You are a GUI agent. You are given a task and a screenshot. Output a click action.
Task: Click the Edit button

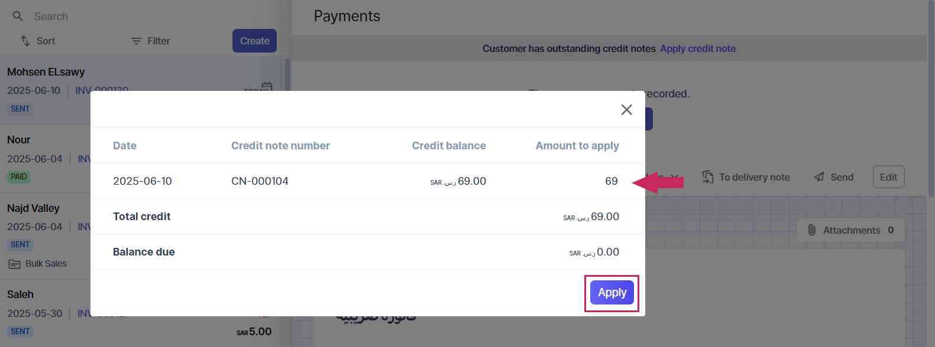coord(888,177)
